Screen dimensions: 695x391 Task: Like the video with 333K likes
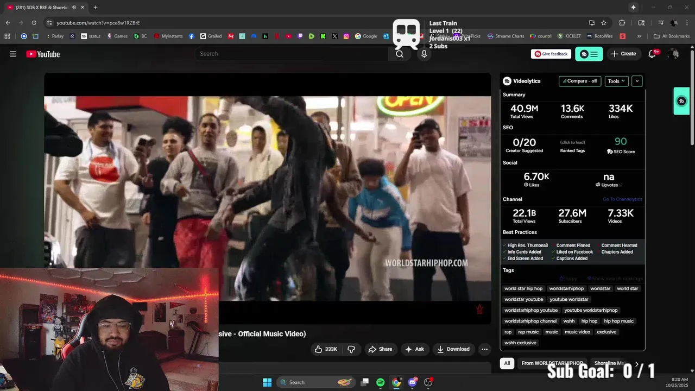point(326,349)
